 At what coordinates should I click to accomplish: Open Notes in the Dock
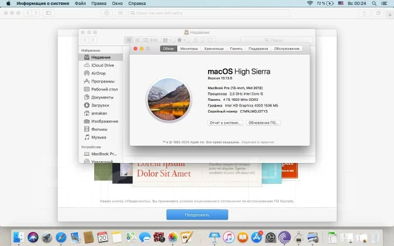pos(116,237)
